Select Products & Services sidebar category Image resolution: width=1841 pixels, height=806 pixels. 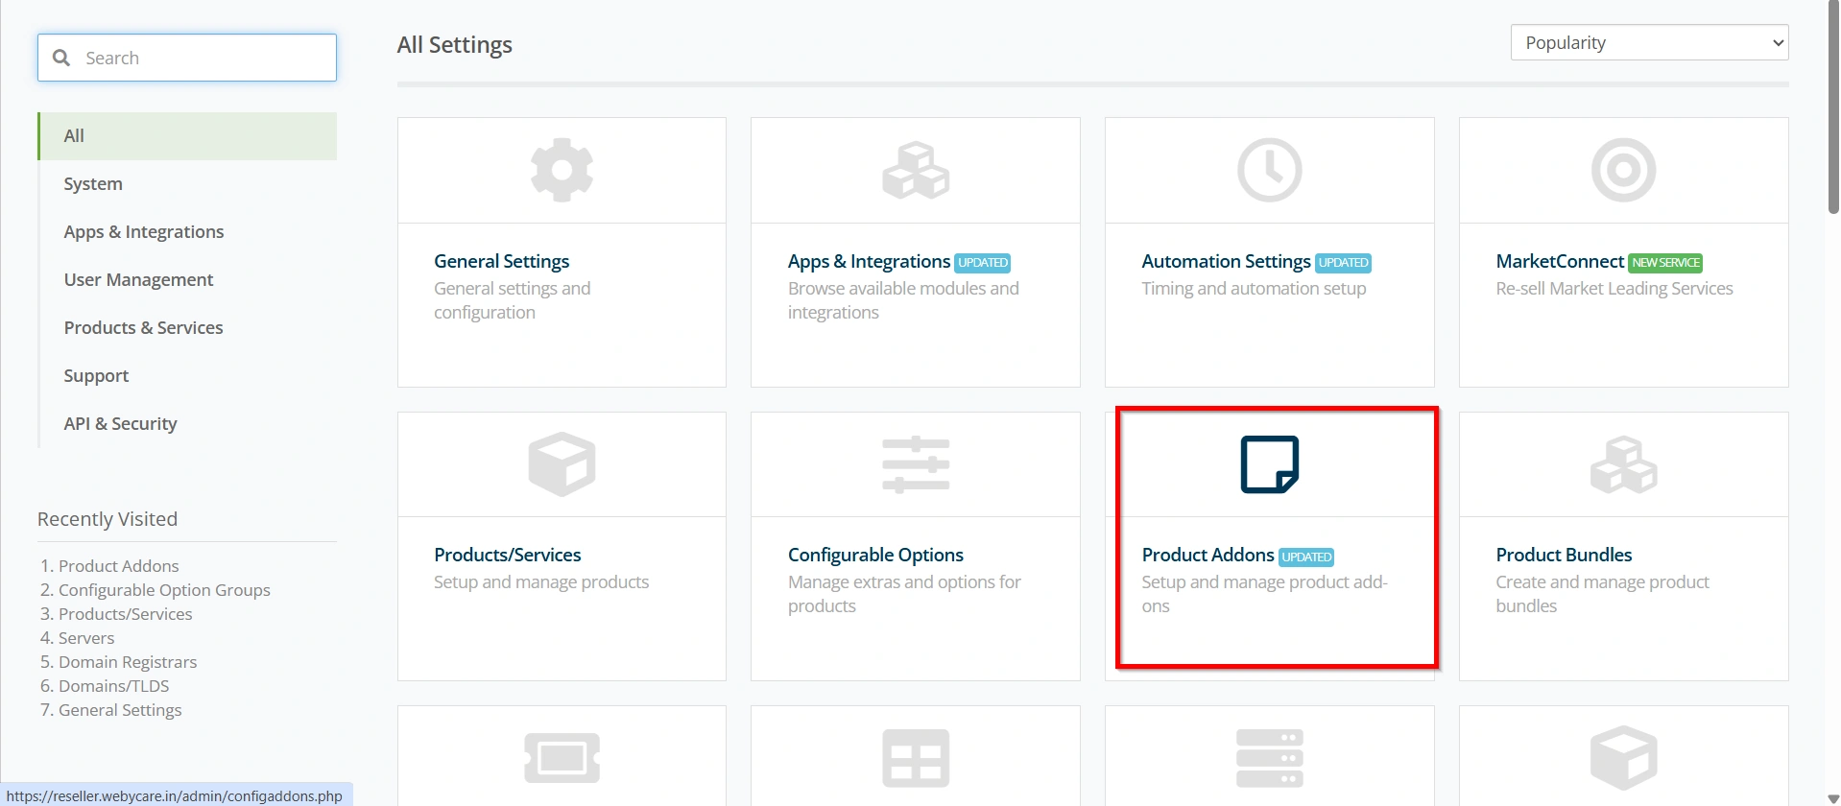click(143, 328)
